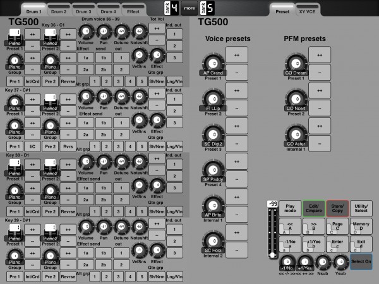Toggle Int/Crd for Key 36
Viewport: 379px width, 284px height.
[x=32, y=81]
